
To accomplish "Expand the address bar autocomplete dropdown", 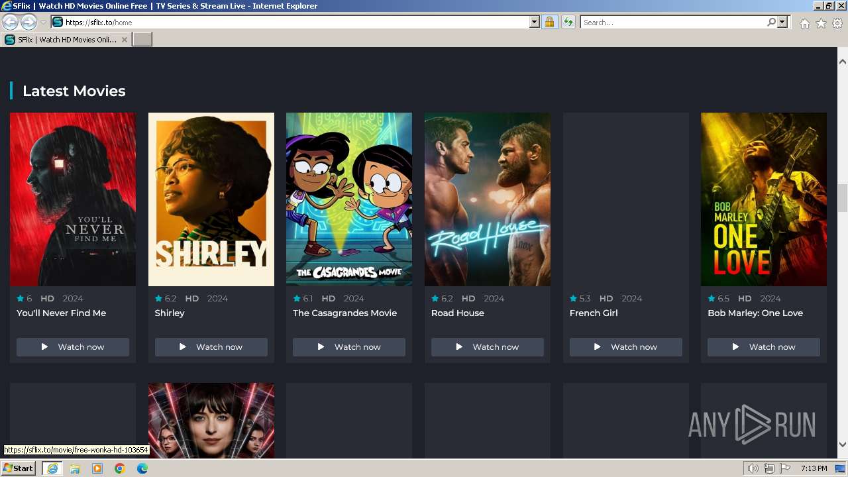I will click(535, 22).
